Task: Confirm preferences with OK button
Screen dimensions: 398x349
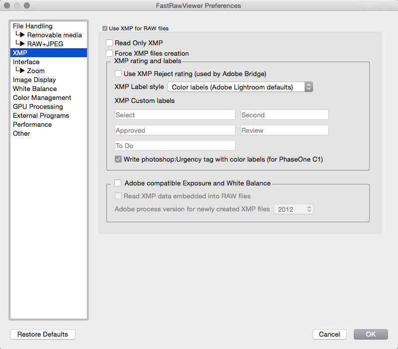Action: [x=371, y=334]
